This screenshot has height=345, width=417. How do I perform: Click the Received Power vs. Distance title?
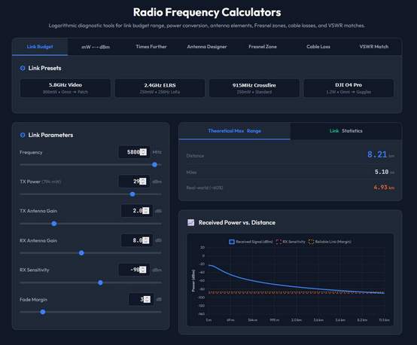[x=236, y=222]
